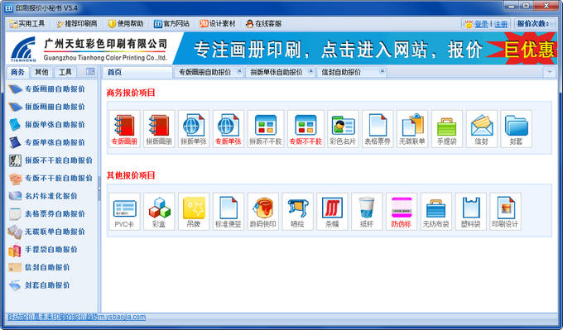
Task: Toggle the sidebar panel layout button
Action: 90,72
